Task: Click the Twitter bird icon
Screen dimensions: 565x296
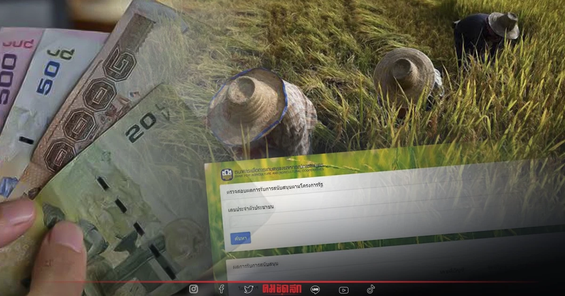Action: tap(249, 289)
